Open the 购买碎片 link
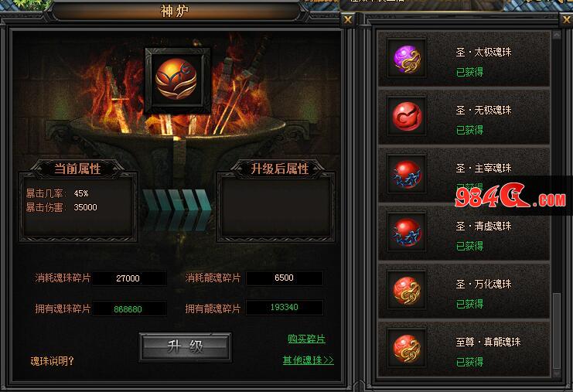Viewport: 573px width, 392px height. click(x=306, y=339)
